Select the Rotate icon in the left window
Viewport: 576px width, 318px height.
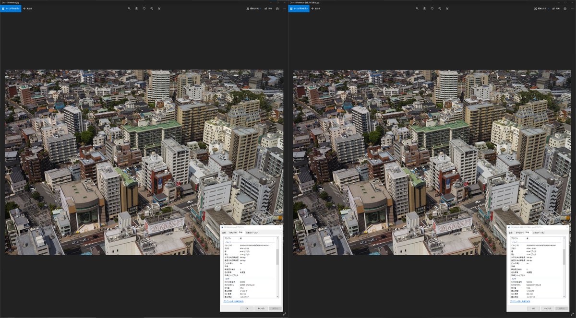(152, 8)
